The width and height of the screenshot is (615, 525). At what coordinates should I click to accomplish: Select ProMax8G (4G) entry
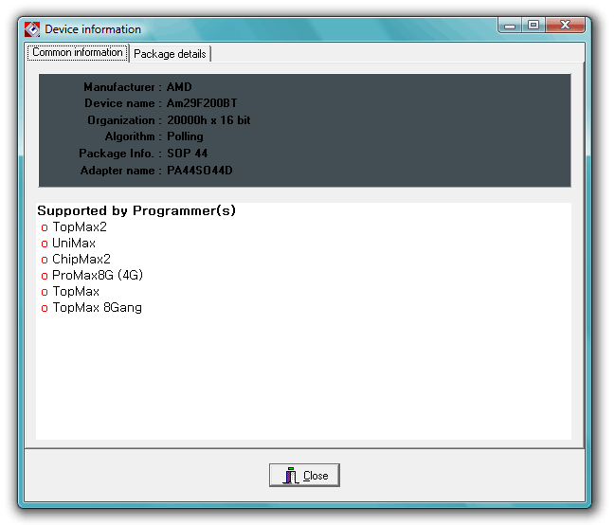[98, 275]
